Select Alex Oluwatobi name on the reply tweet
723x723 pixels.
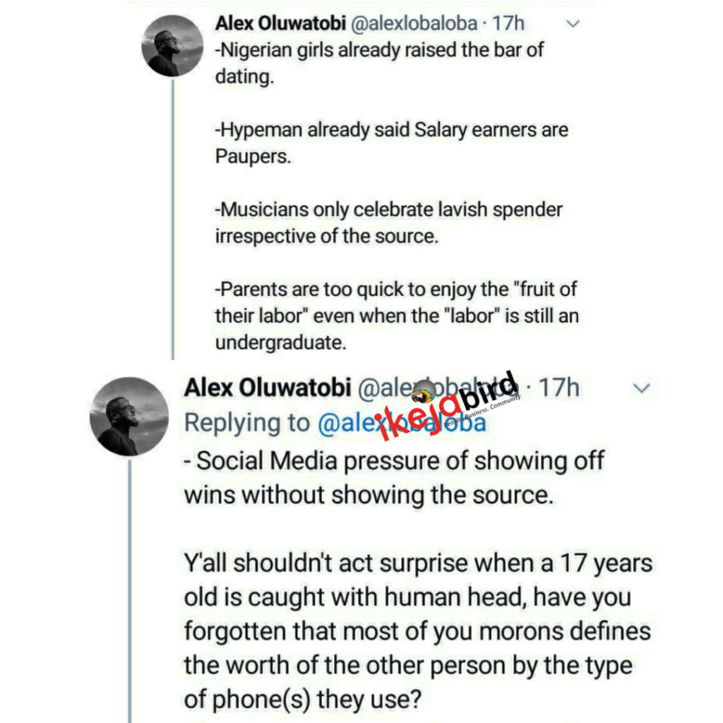pos(267,388)
